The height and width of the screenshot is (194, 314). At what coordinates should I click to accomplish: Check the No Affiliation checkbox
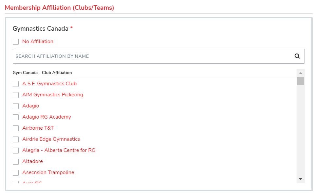coord(16,42)
